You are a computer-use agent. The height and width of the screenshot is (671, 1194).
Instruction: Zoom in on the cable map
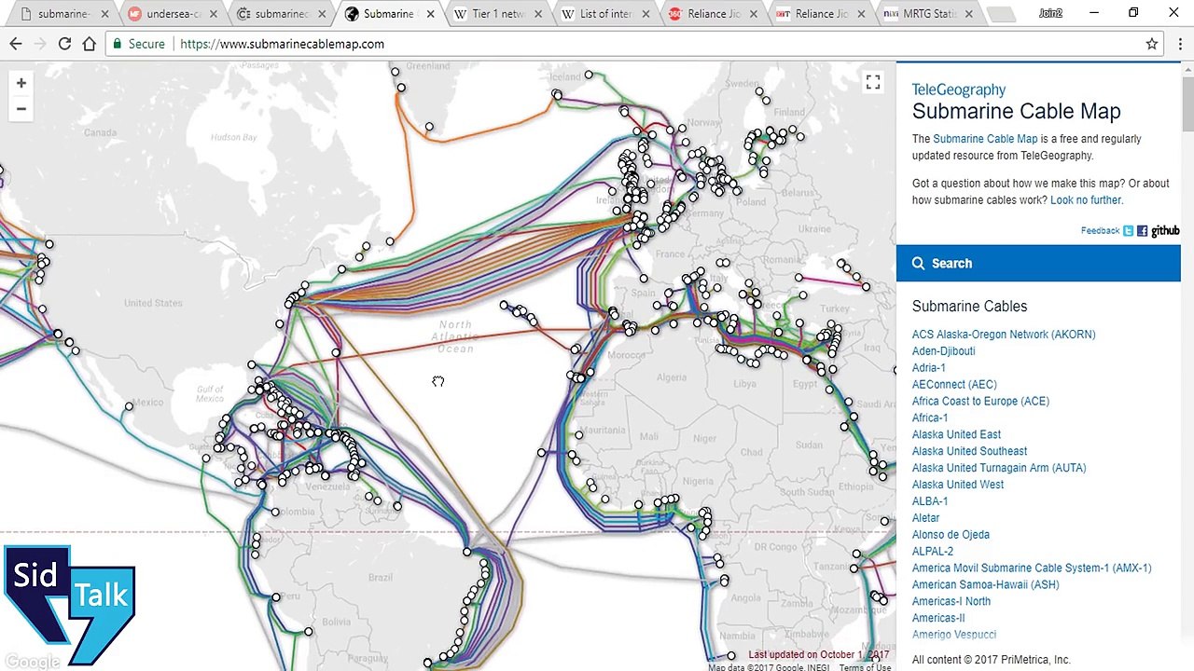click(x=21, y=83)
